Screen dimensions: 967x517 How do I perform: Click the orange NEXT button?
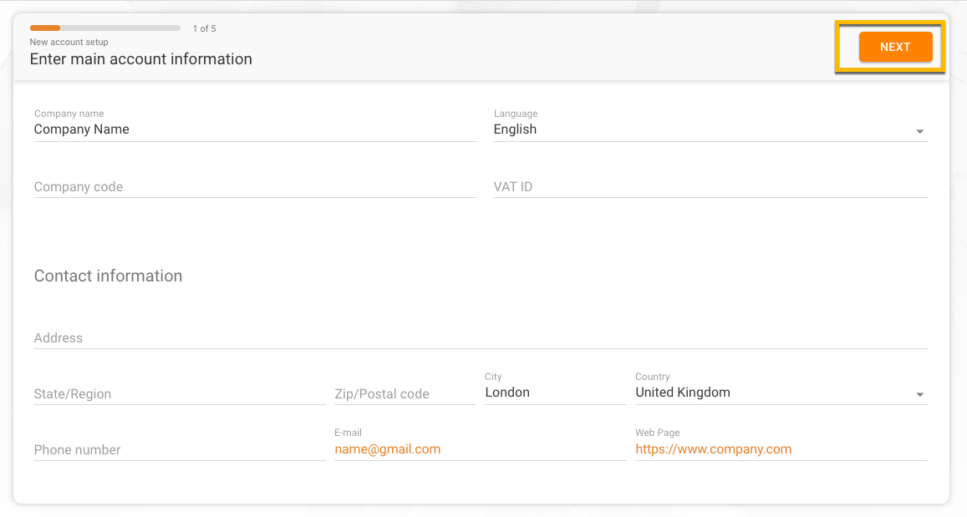[895, 47]
